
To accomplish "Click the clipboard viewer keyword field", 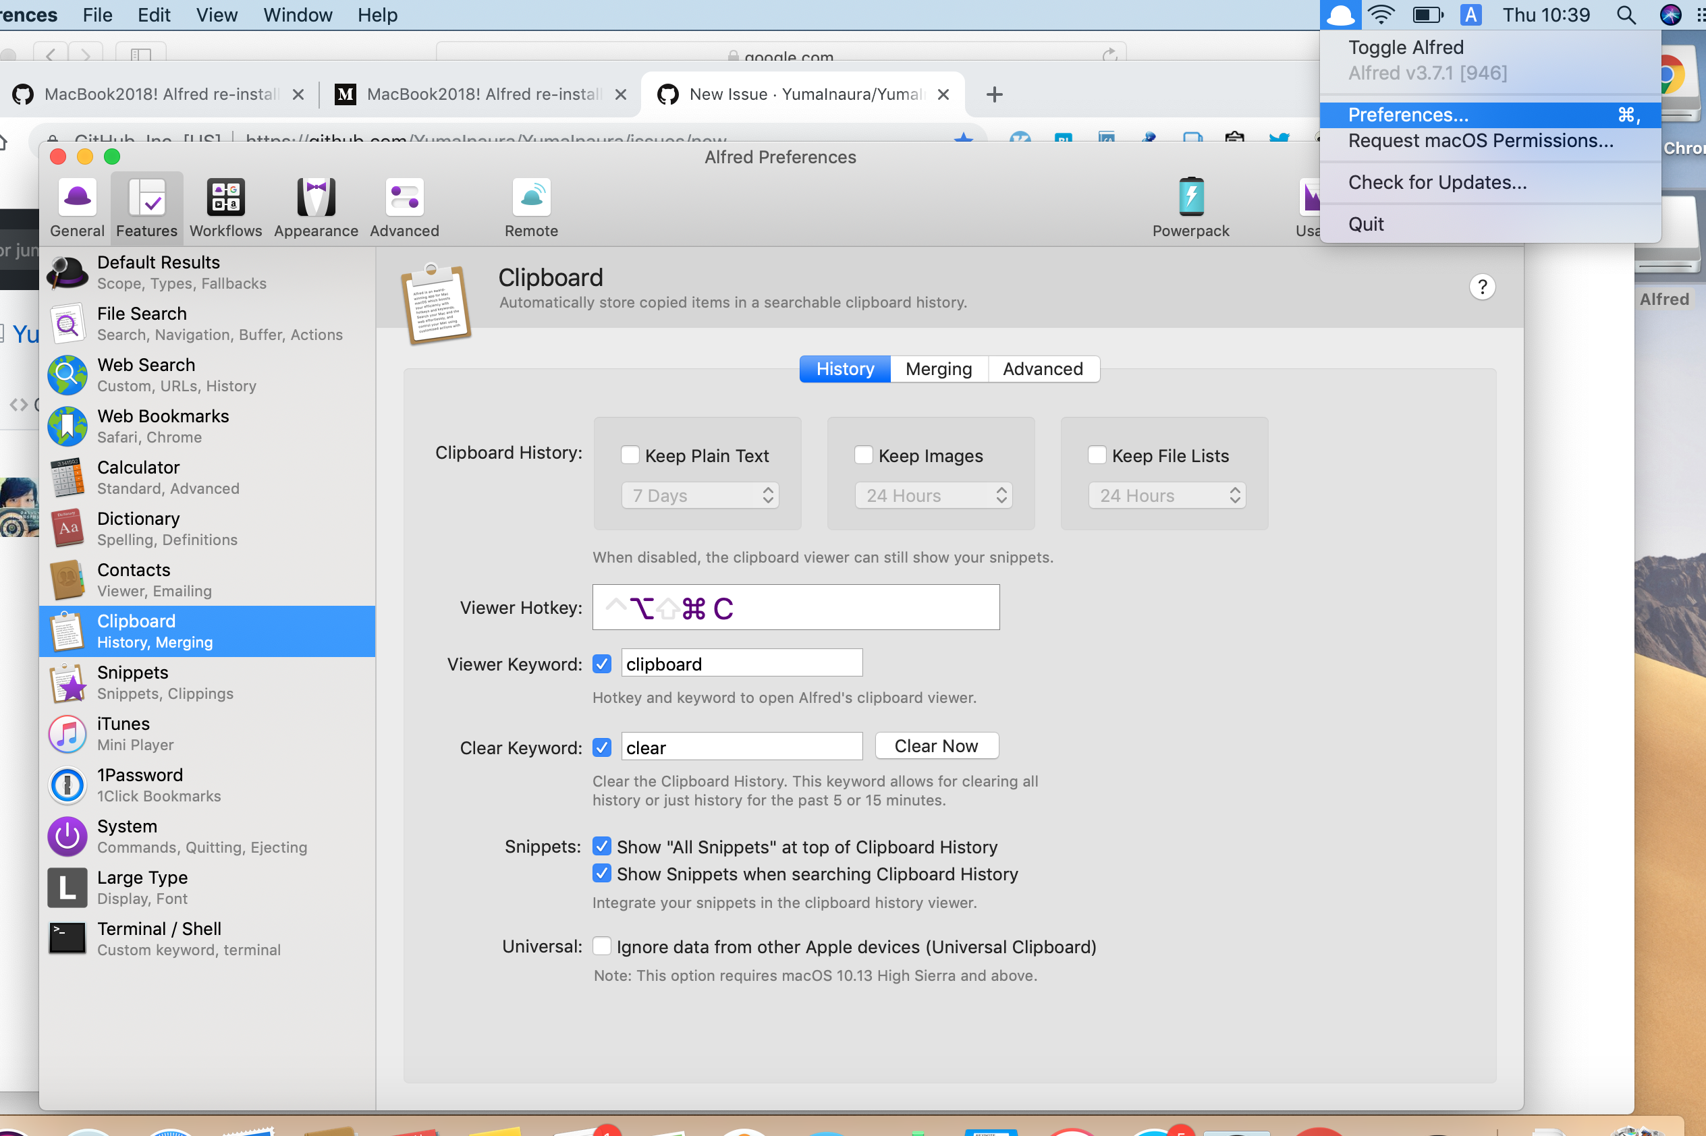I will [742, 663].
